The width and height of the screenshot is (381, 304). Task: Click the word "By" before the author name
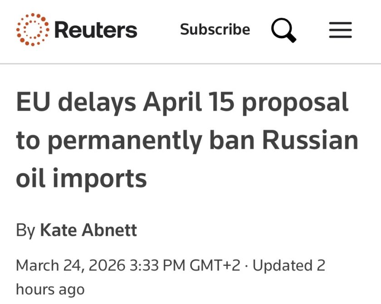pos(25,230)
